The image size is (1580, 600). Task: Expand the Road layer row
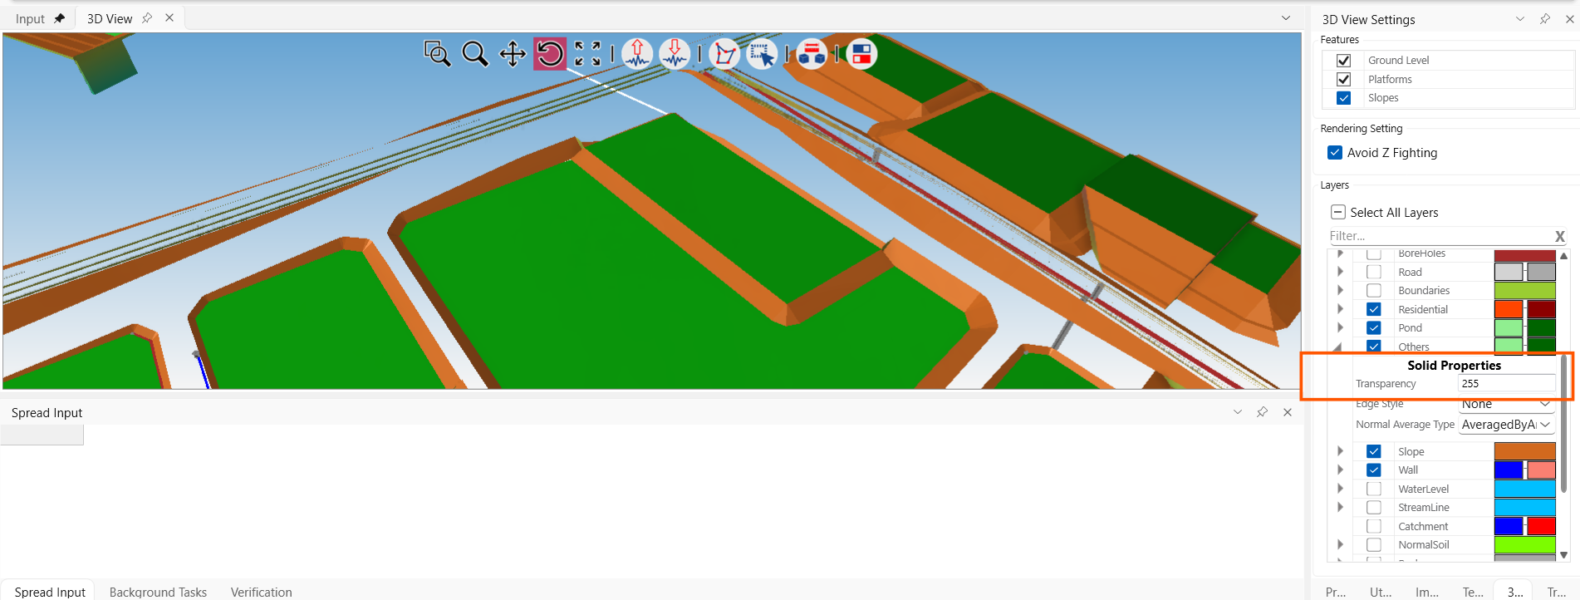click(1340, 272)
